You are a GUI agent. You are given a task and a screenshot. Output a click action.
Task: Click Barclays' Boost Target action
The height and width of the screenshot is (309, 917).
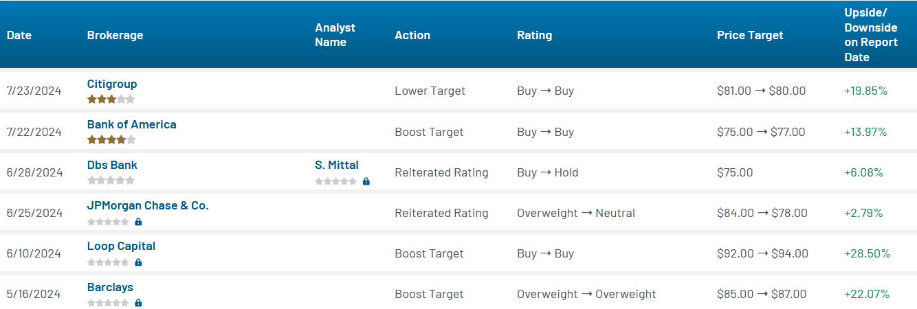coord(429,294)
